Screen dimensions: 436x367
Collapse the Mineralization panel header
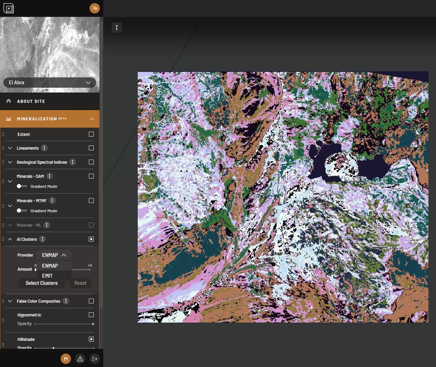[92, 119]
